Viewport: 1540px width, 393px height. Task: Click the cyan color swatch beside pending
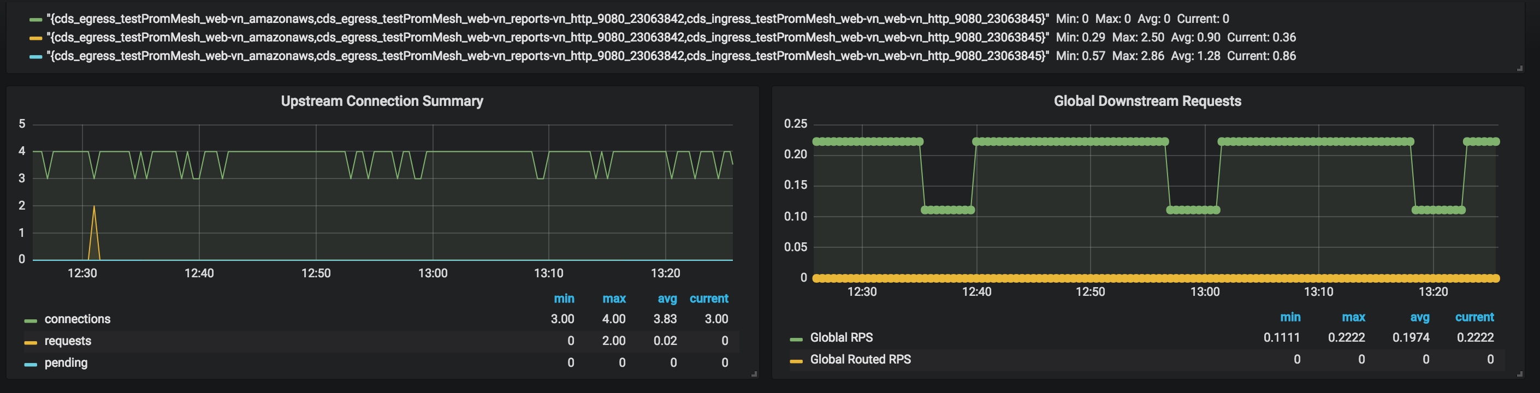pos(31,364)
